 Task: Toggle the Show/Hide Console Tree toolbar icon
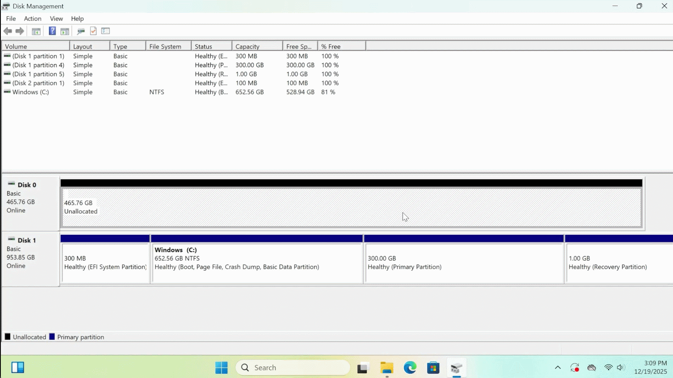click(x=36, y=31)
